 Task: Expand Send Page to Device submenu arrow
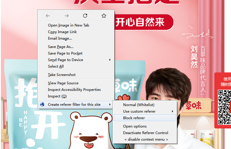[110, 60]
